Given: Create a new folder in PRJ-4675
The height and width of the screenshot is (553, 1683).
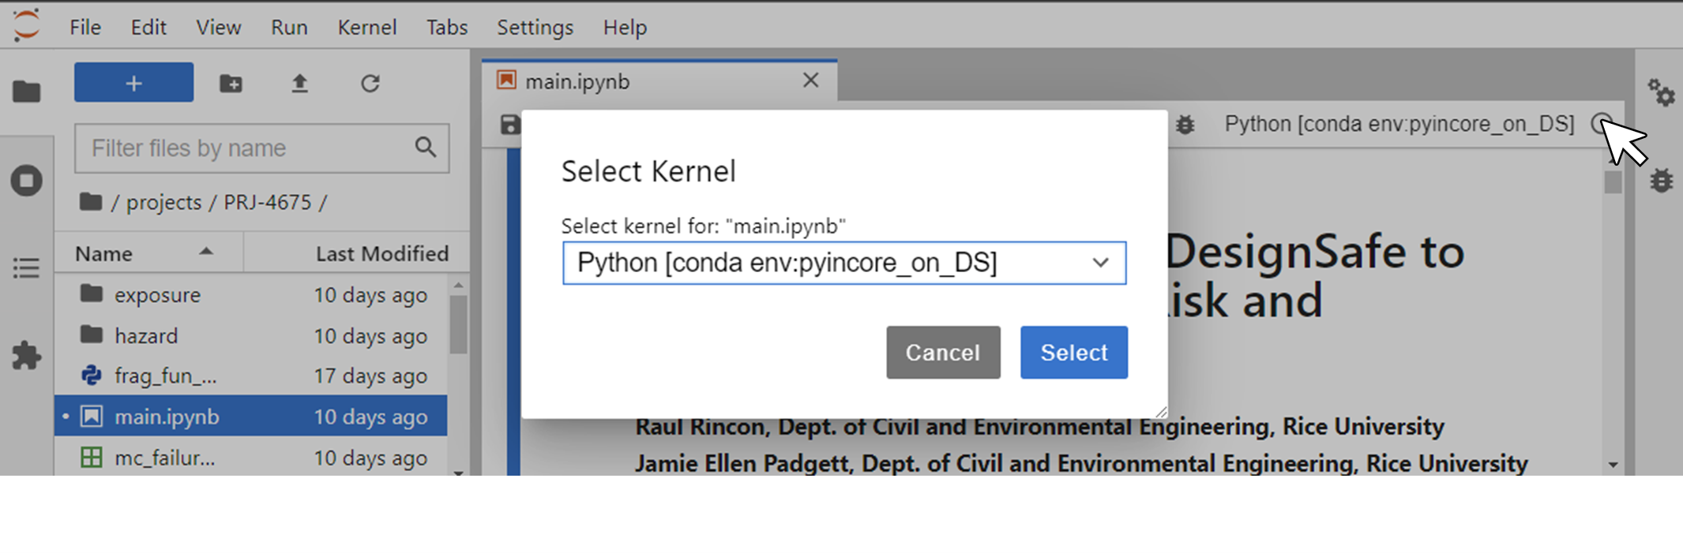Looking at the screenshot, I should (230, 83).
